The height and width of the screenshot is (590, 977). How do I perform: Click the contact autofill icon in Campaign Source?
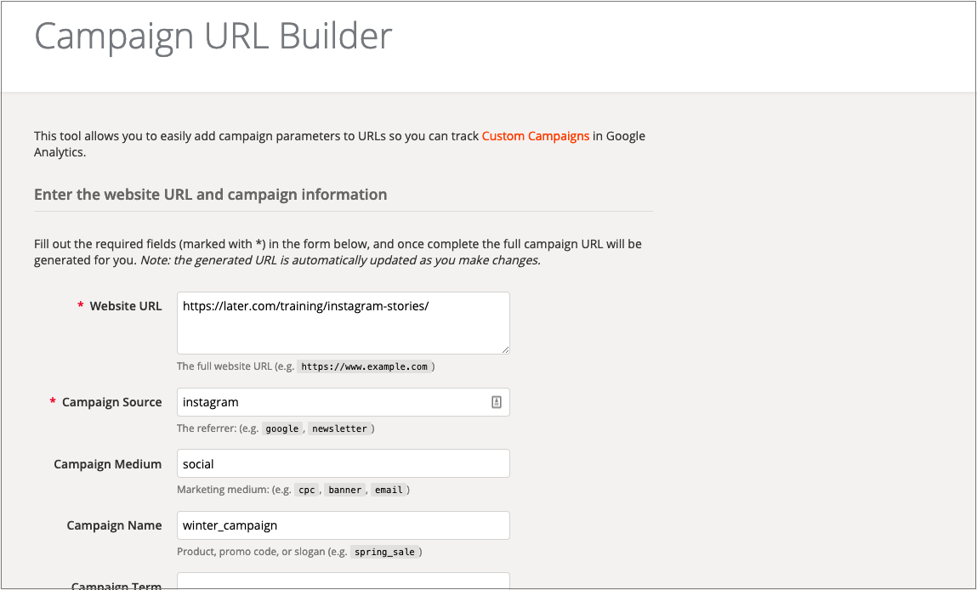(496, 402)
